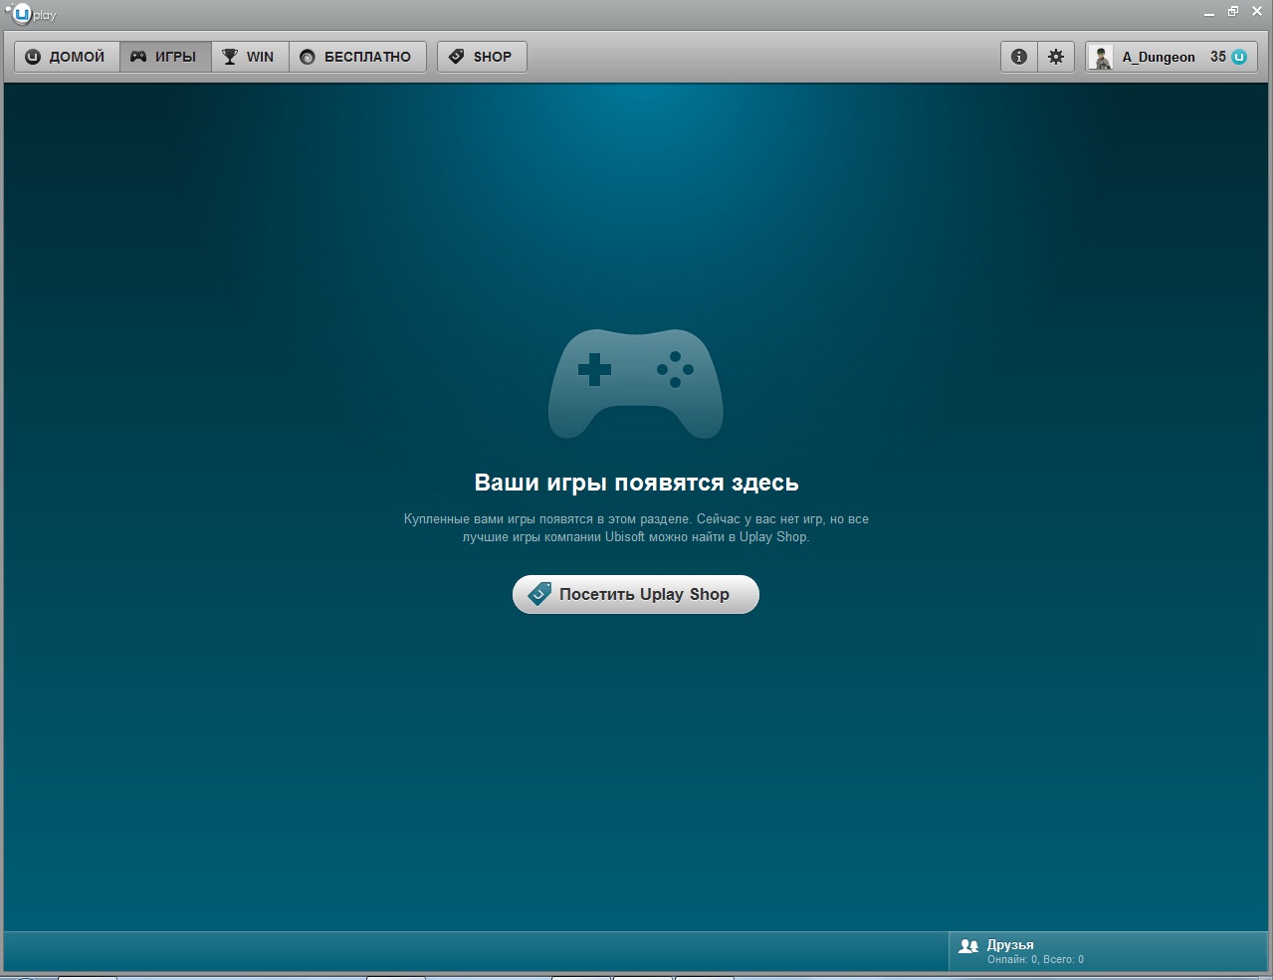Open the Друзья friends panel
The height and width of the screenshot is (980, 1273).
[1109, 951]
